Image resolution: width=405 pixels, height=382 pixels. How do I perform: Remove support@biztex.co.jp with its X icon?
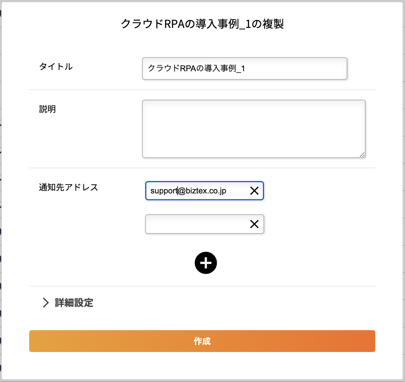[x=254, y=191]
